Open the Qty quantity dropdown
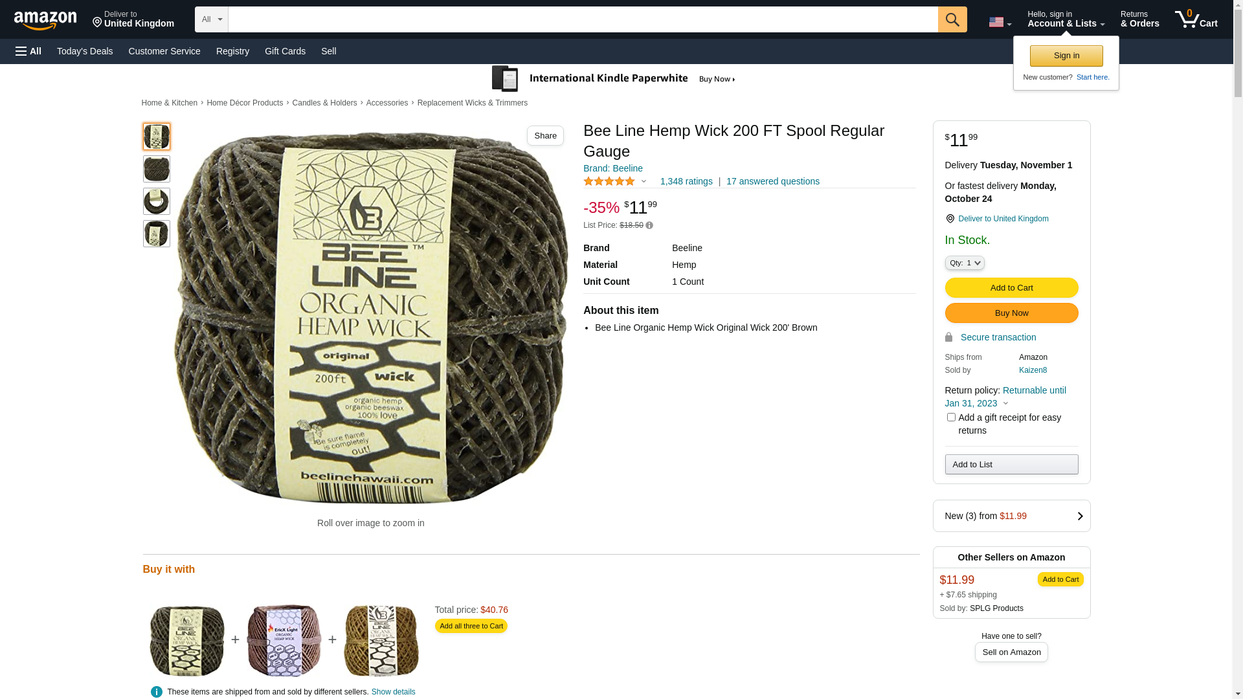This screenshot has height=699, width=1243. [964, 263]
